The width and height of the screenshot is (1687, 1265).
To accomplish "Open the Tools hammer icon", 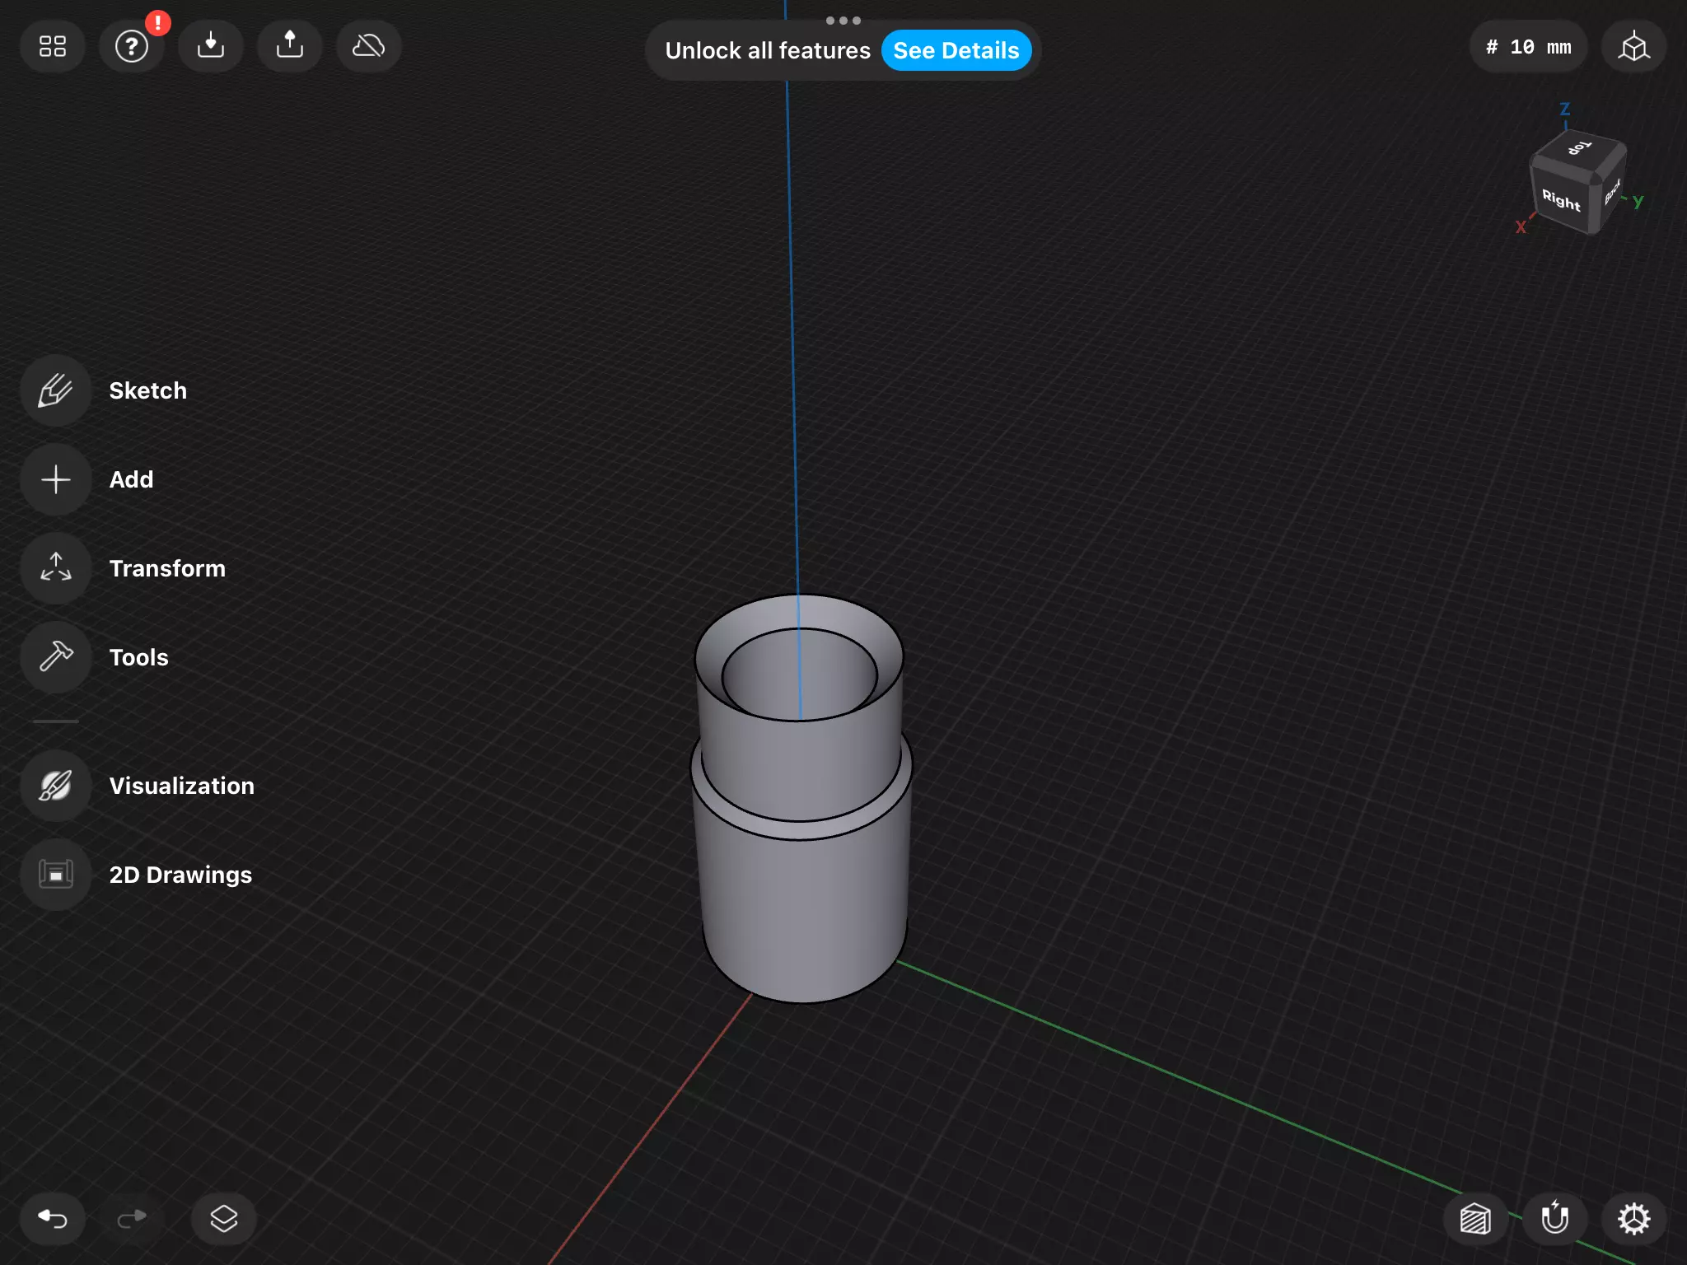I will [x=56, y=657].
